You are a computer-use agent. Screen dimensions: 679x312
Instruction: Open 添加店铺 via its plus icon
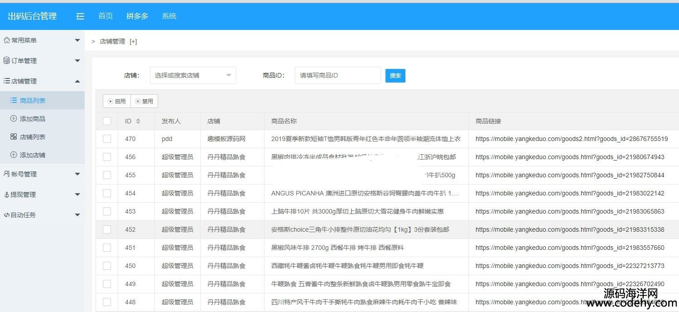[x=14, y=155]
